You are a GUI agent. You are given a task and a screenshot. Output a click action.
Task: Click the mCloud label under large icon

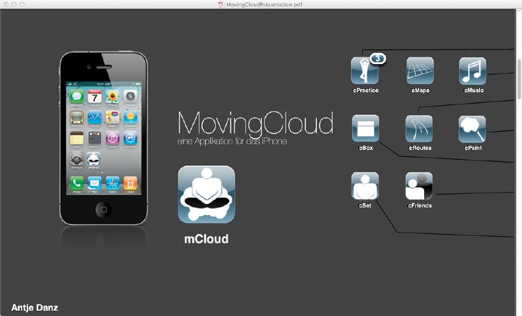pos(206,239)
